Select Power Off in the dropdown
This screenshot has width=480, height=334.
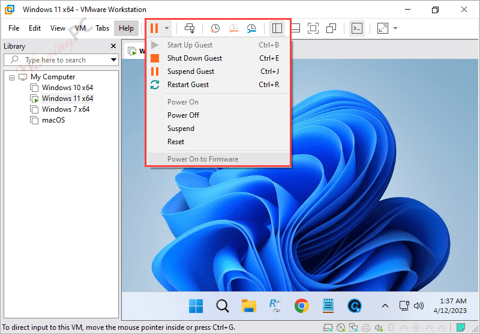click(x=218, y=115)
